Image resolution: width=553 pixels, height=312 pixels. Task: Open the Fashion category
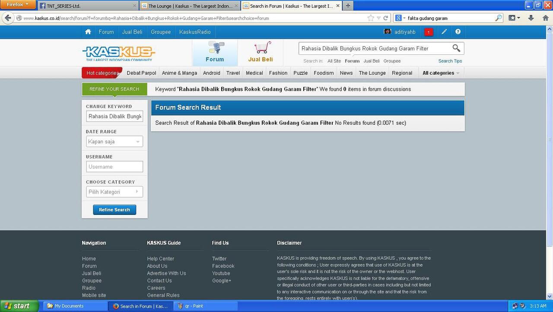pos(278,73)
